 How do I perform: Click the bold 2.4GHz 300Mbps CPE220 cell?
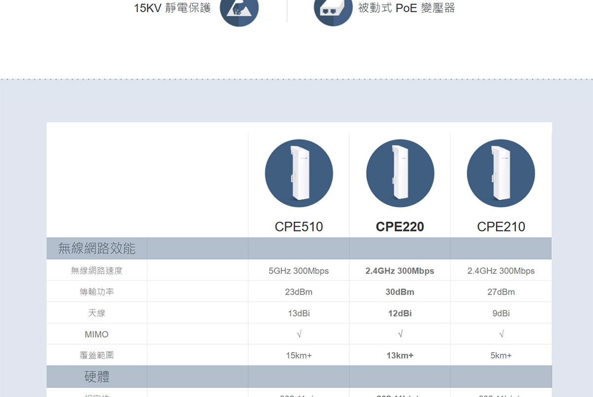coord(400,271)
